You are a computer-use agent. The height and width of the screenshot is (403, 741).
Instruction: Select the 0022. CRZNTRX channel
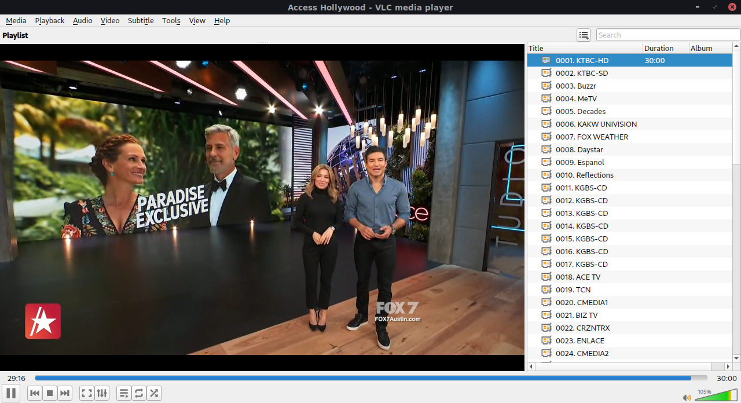click(x=629, y=328)
